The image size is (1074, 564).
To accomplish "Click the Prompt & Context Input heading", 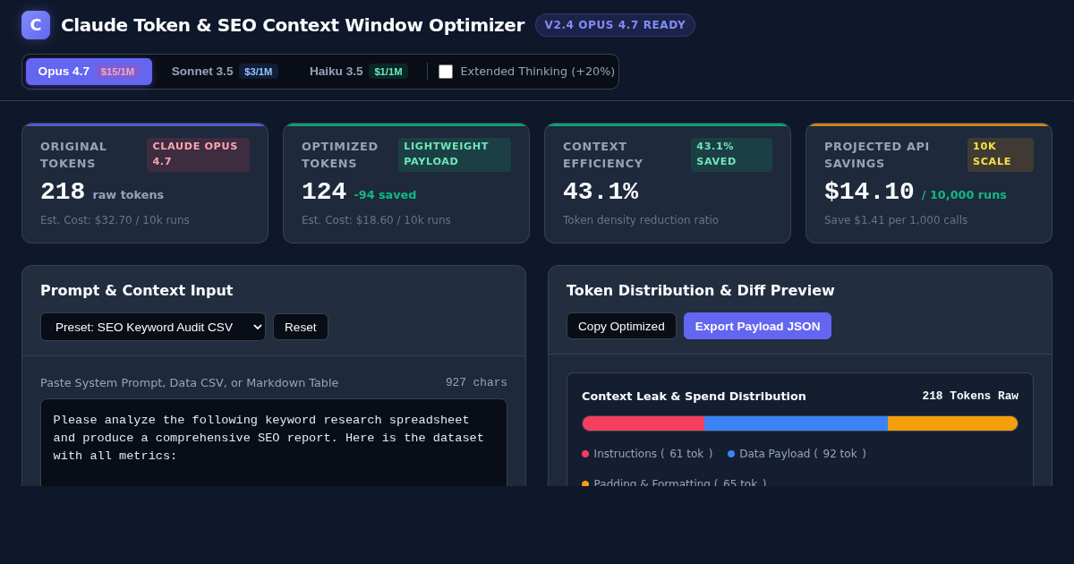I will (136, 290).
